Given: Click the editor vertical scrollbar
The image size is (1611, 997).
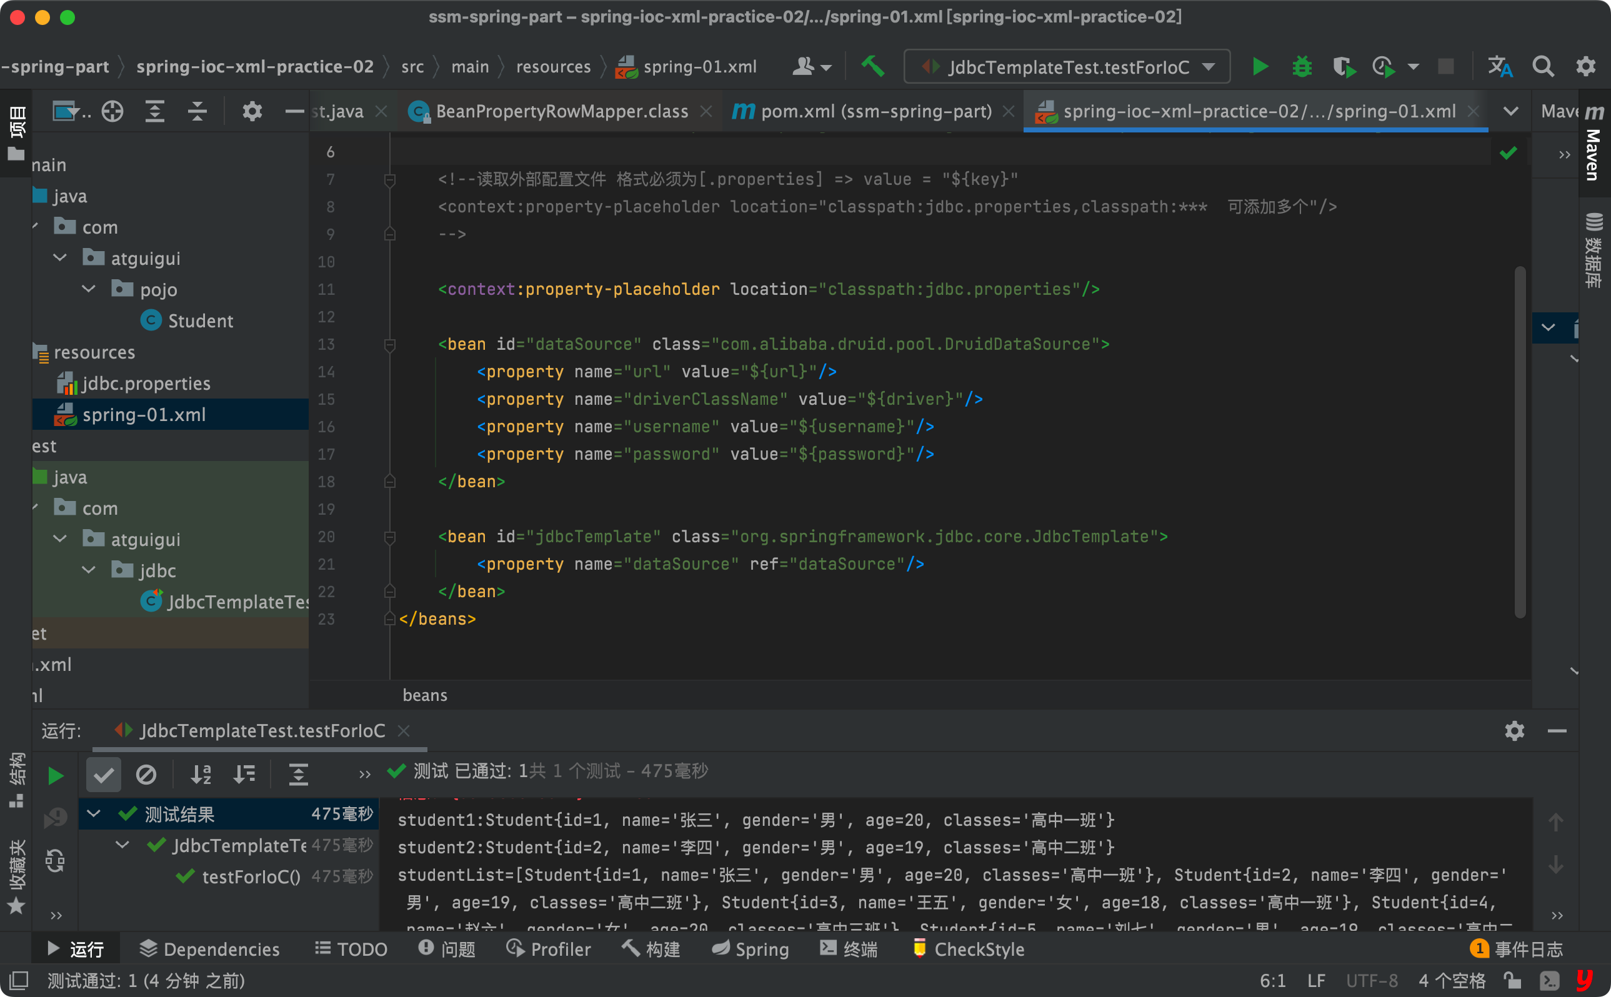Looking at the screenshot, I should coord(1519,442).
